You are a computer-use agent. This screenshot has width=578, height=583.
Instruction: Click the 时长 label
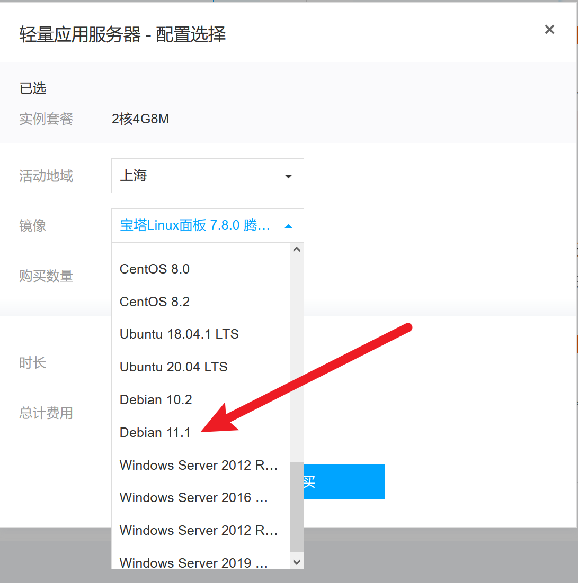[33, 363]
